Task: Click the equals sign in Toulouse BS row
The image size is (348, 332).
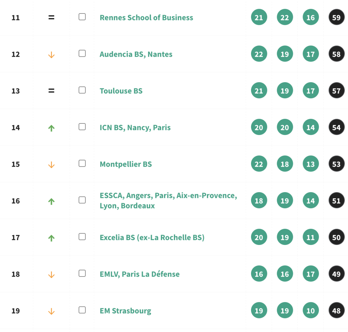Action: pyautogui.click(x=51, y=91)
